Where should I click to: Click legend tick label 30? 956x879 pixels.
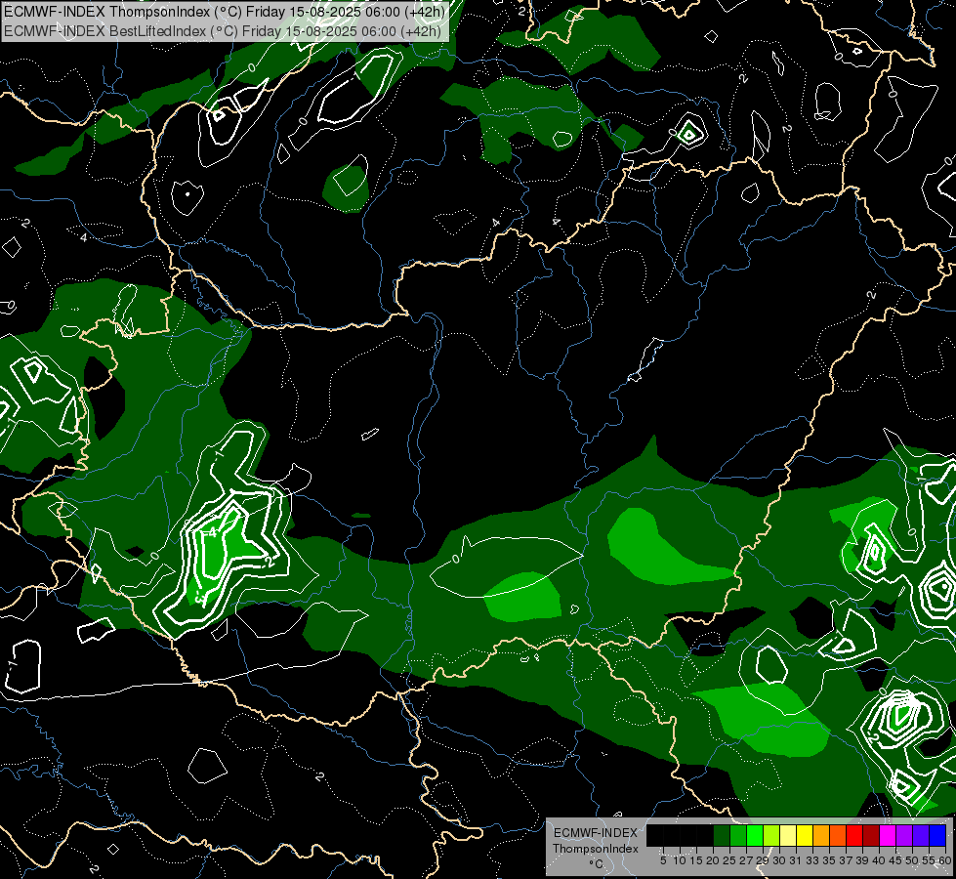pyautogui.click(x=779, y=860)
